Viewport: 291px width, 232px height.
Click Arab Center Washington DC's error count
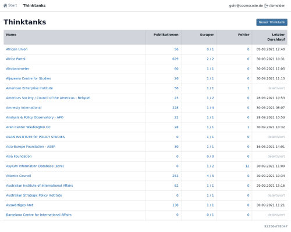tap(248, 127)
